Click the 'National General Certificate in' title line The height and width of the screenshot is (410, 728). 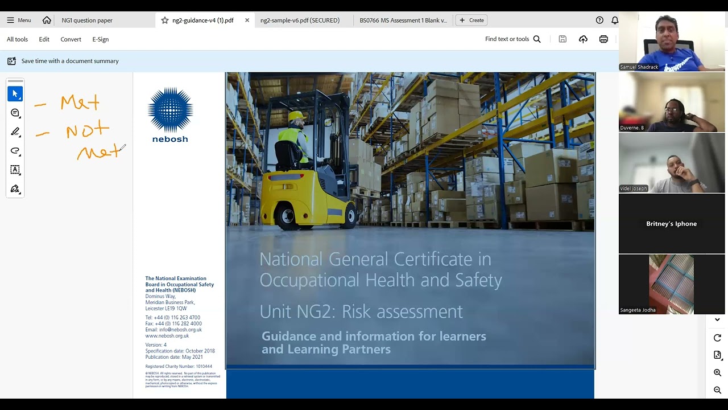(375, 259)
